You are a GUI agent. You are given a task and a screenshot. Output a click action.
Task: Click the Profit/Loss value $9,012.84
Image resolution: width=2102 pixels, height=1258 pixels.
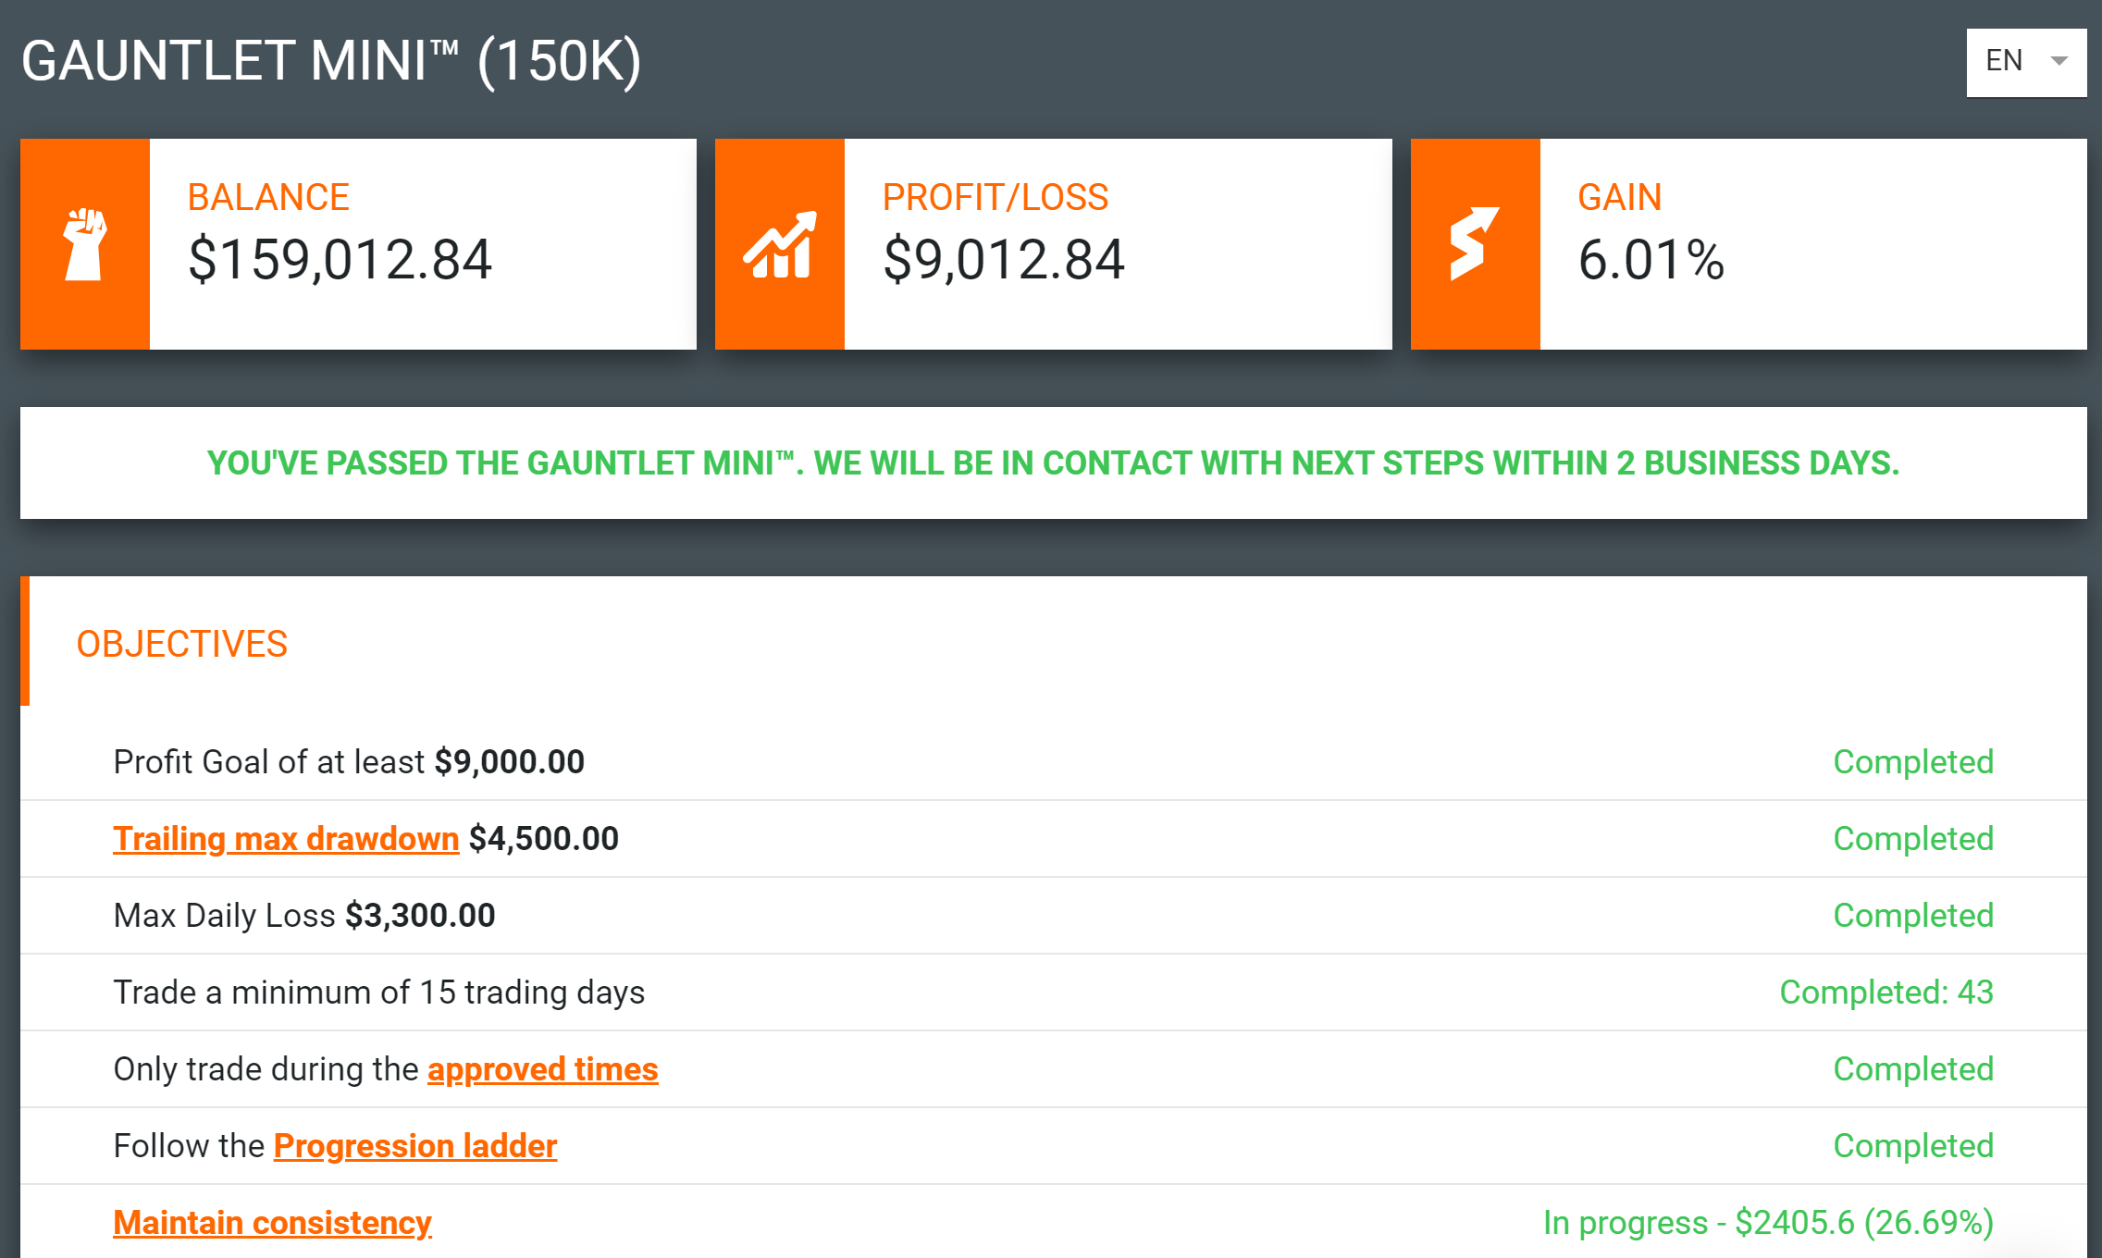click(x=1004, y=259)
